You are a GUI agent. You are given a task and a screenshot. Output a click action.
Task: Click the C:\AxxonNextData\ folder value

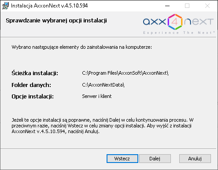pos(103,85)
